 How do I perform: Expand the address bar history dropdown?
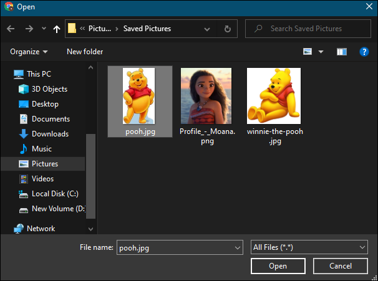click(207, 29)
